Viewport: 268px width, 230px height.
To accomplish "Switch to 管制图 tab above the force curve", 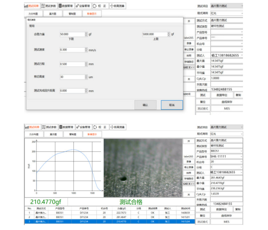I will 72,134.
